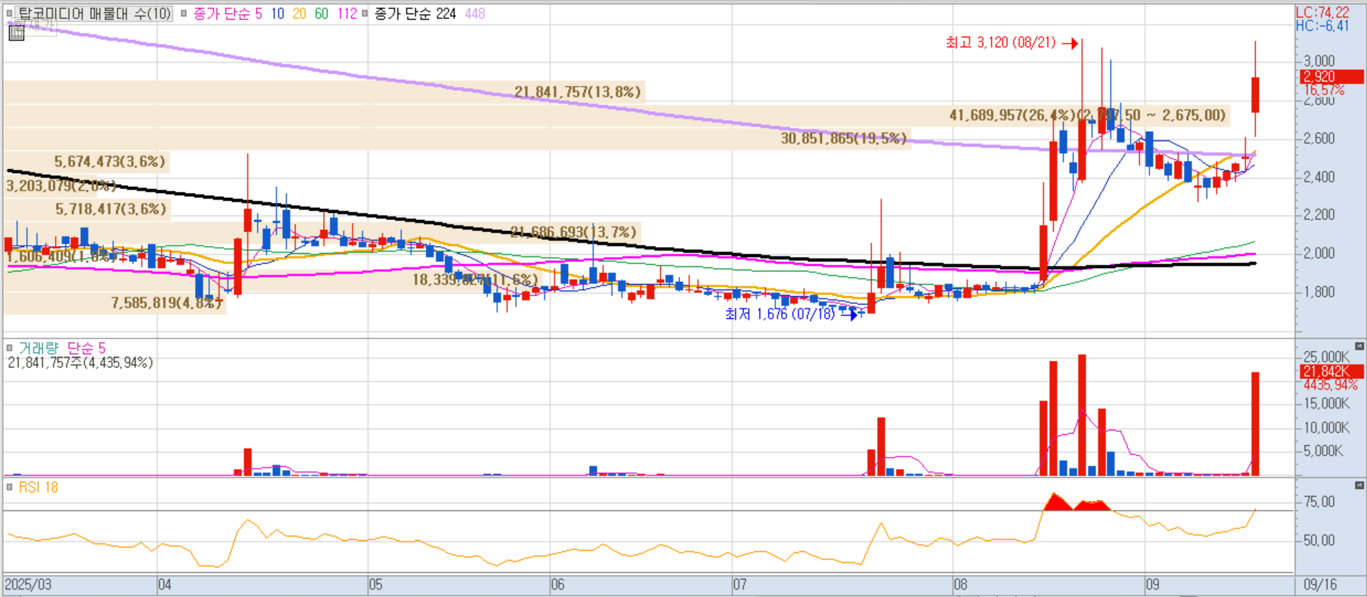
Task: Toggle the 종가 단순 224 indicator marker
Action: coord(365,13)
